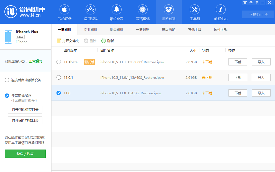Click iPhone8 Plus device name
275x172 pixels.
pyautogui.click(x=27, y=32)
